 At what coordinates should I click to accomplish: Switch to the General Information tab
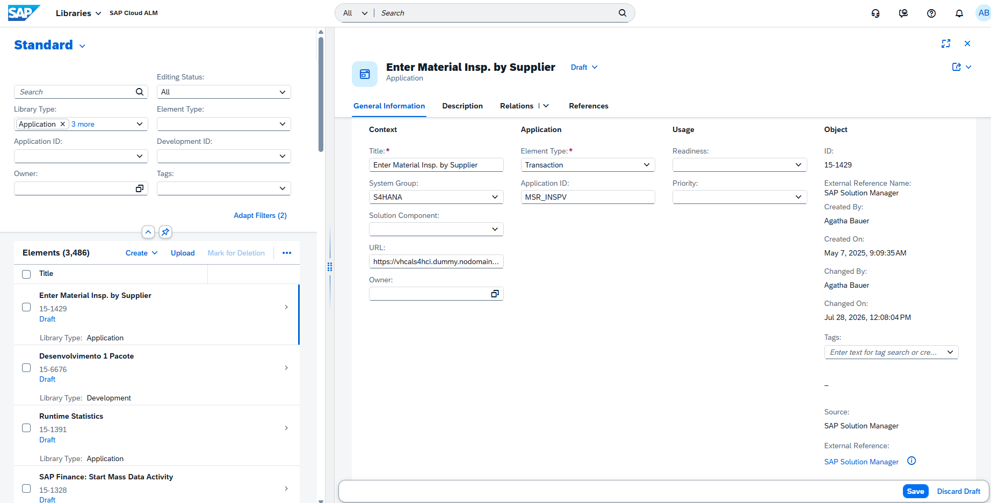389,106
